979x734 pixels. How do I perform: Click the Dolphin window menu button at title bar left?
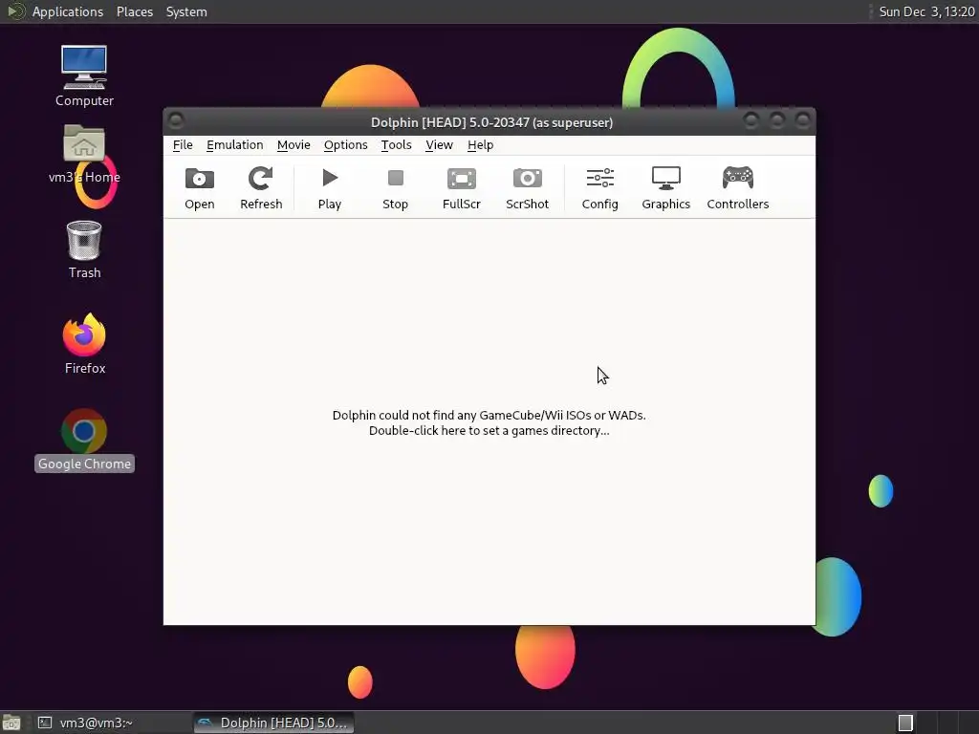(176, 119)
